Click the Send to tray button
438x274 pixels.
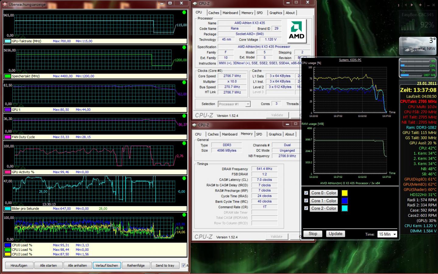(x=165, y=265)
